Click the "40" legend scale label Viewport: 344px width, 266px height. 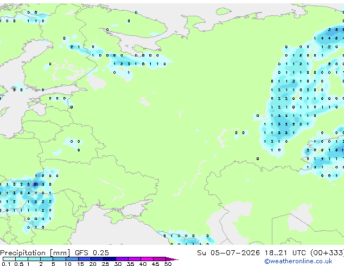(x=143, y=264)
